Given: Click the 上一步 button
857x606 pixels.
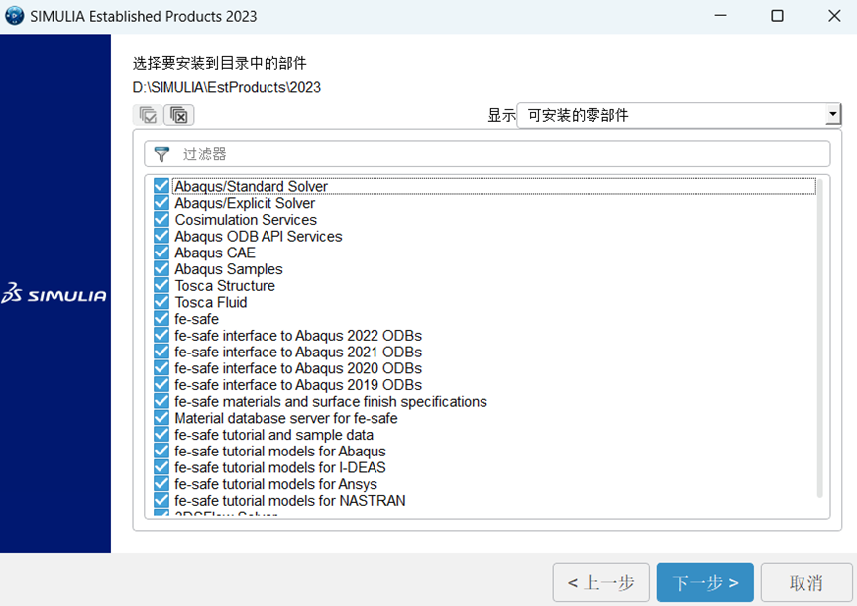Looking at the screenshot, I should click(600, 582).
